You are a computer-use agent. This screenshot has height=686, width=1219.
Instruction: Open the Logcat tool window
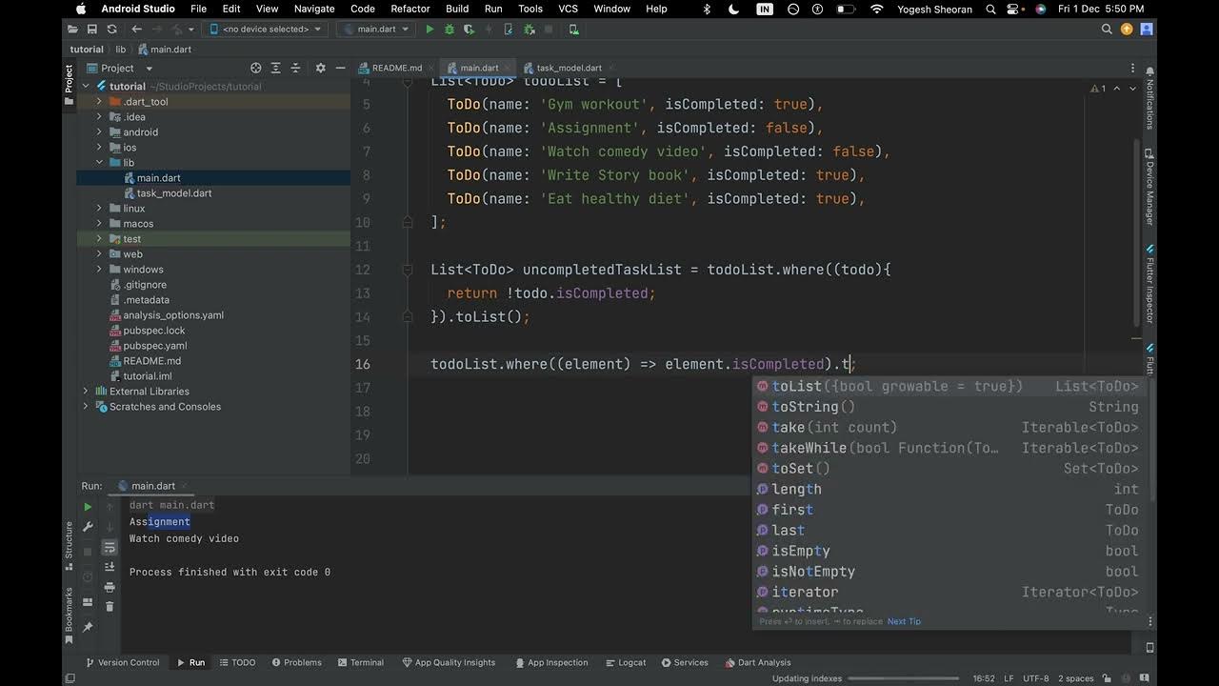pos(625,662)
